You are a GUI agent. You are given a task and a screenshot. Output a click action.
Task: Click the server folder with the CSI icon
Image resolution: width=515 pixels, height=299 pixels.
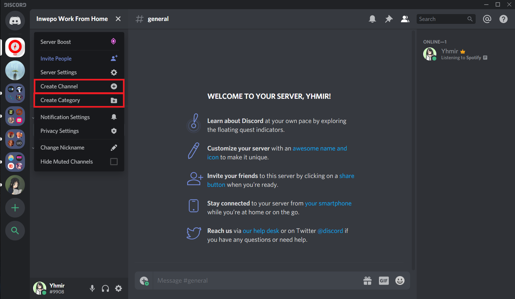point(15,93)
